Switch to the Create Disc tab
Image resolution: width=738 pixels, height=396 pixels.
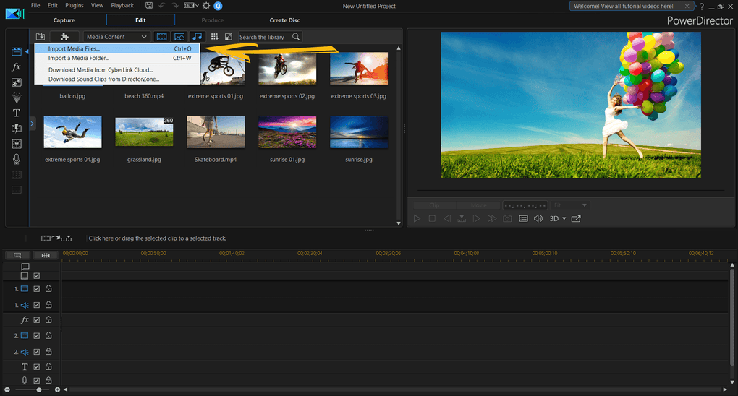pyautogui.click(x=284, y=20)
